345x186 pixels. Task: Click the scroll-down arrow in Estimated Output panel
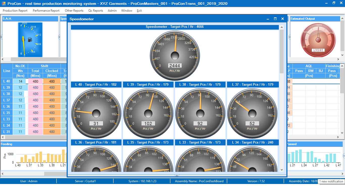(x=342, y=55)
